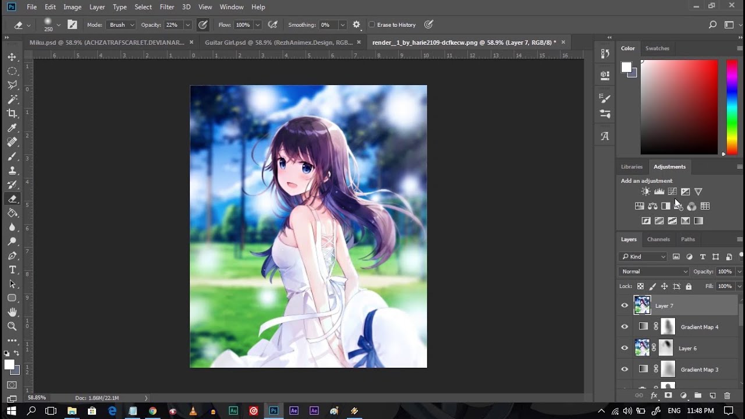This screenshot has height=419, width=745.
Task: Enable Erase to History checkbox
Action: pyautogui.click(x=372, y=25)
